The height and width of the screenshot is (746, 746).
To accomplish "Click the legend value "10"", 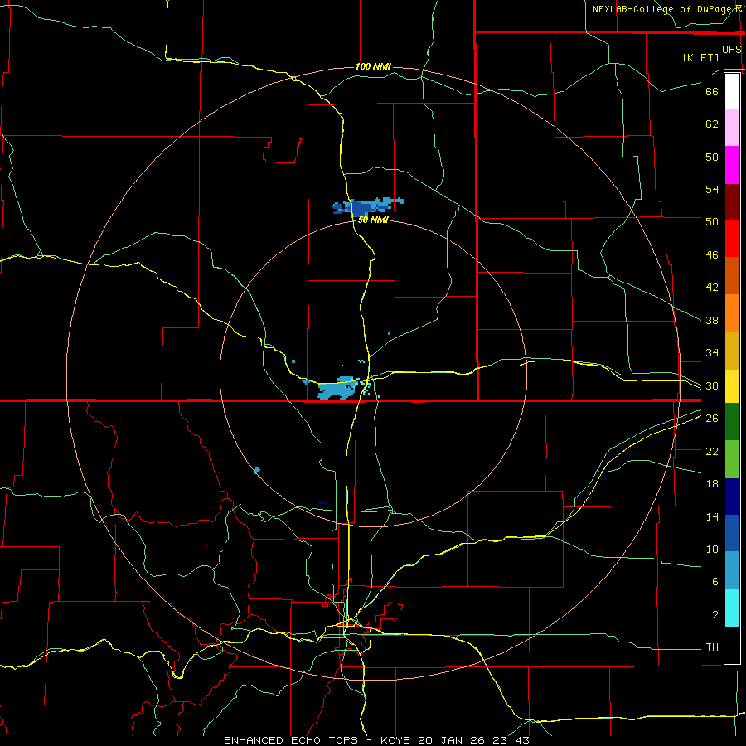I will [x=712, y=550].
